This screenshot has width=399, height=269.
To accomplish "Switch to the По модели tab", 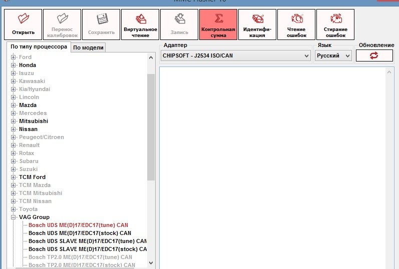I will tap(88, 47).
